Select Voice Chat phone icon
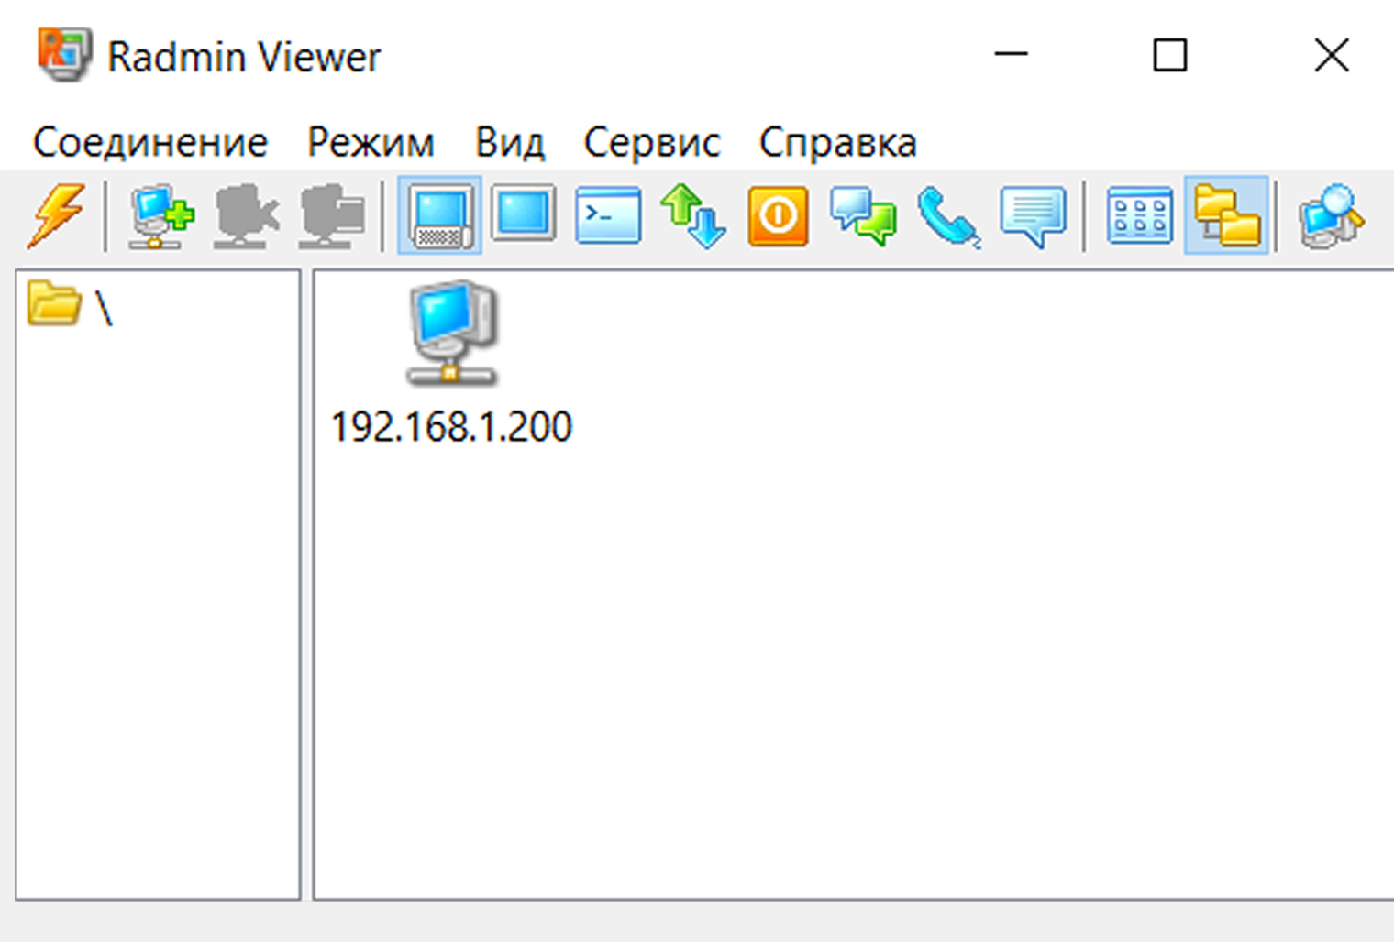 (x=948, y=217)
